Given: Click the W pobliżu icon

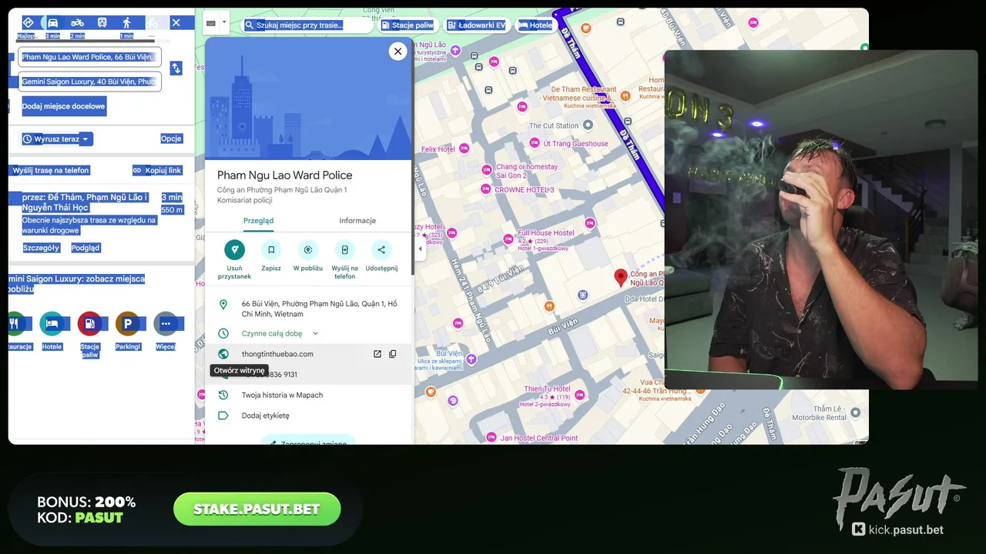Looking at the screenshot, I should pyautogui.click(x=308, y=249).
